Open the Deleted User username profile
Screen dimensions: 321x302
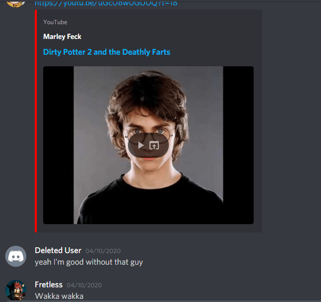pyautogui.click(x=58, y=250)
